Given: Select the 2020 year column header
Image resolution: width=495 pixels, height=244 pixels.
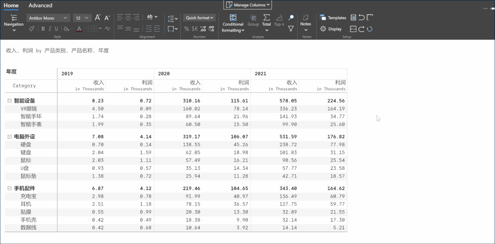Looking at the screenshot, I should point(202,74).
